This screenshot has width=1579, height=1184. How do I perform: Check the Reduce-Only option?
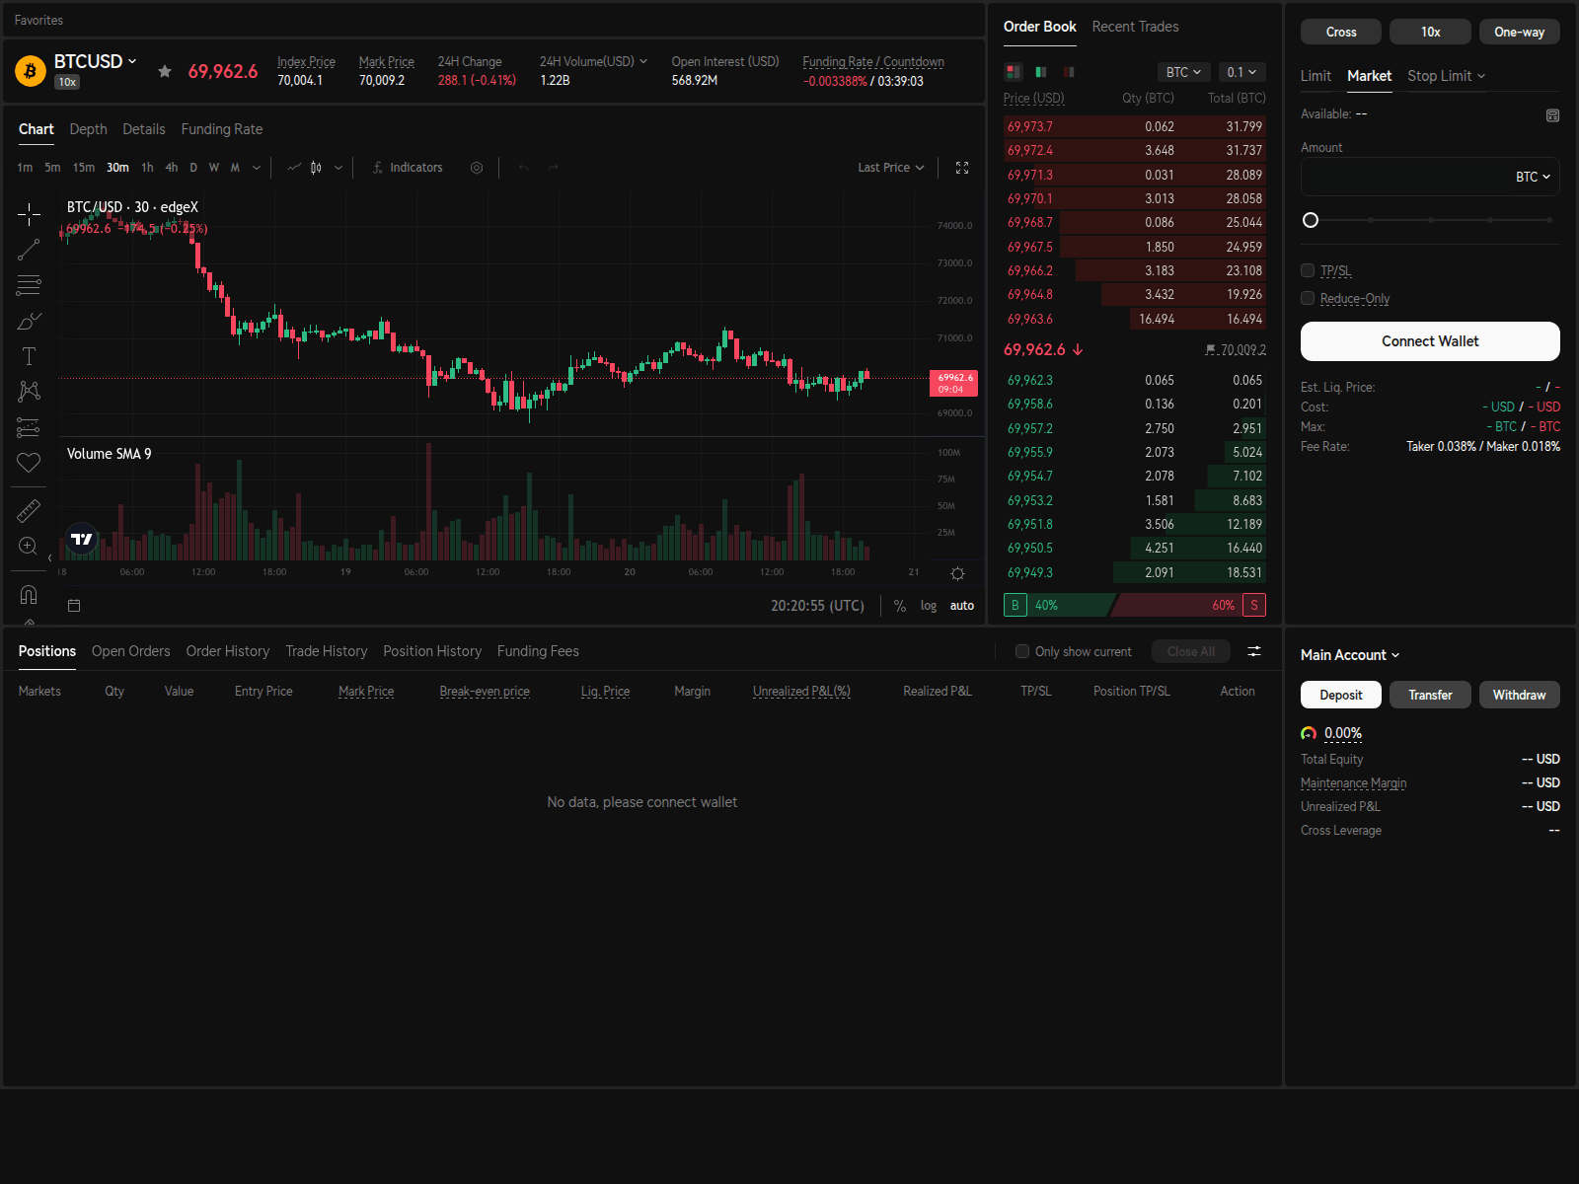[1308, 298]
